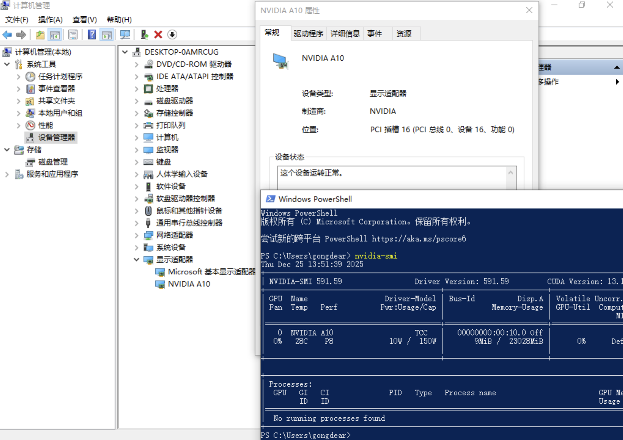Click the red X Uninstall device icon
The width and height of the screenshot is (623, 440).
tap(158, 35)
